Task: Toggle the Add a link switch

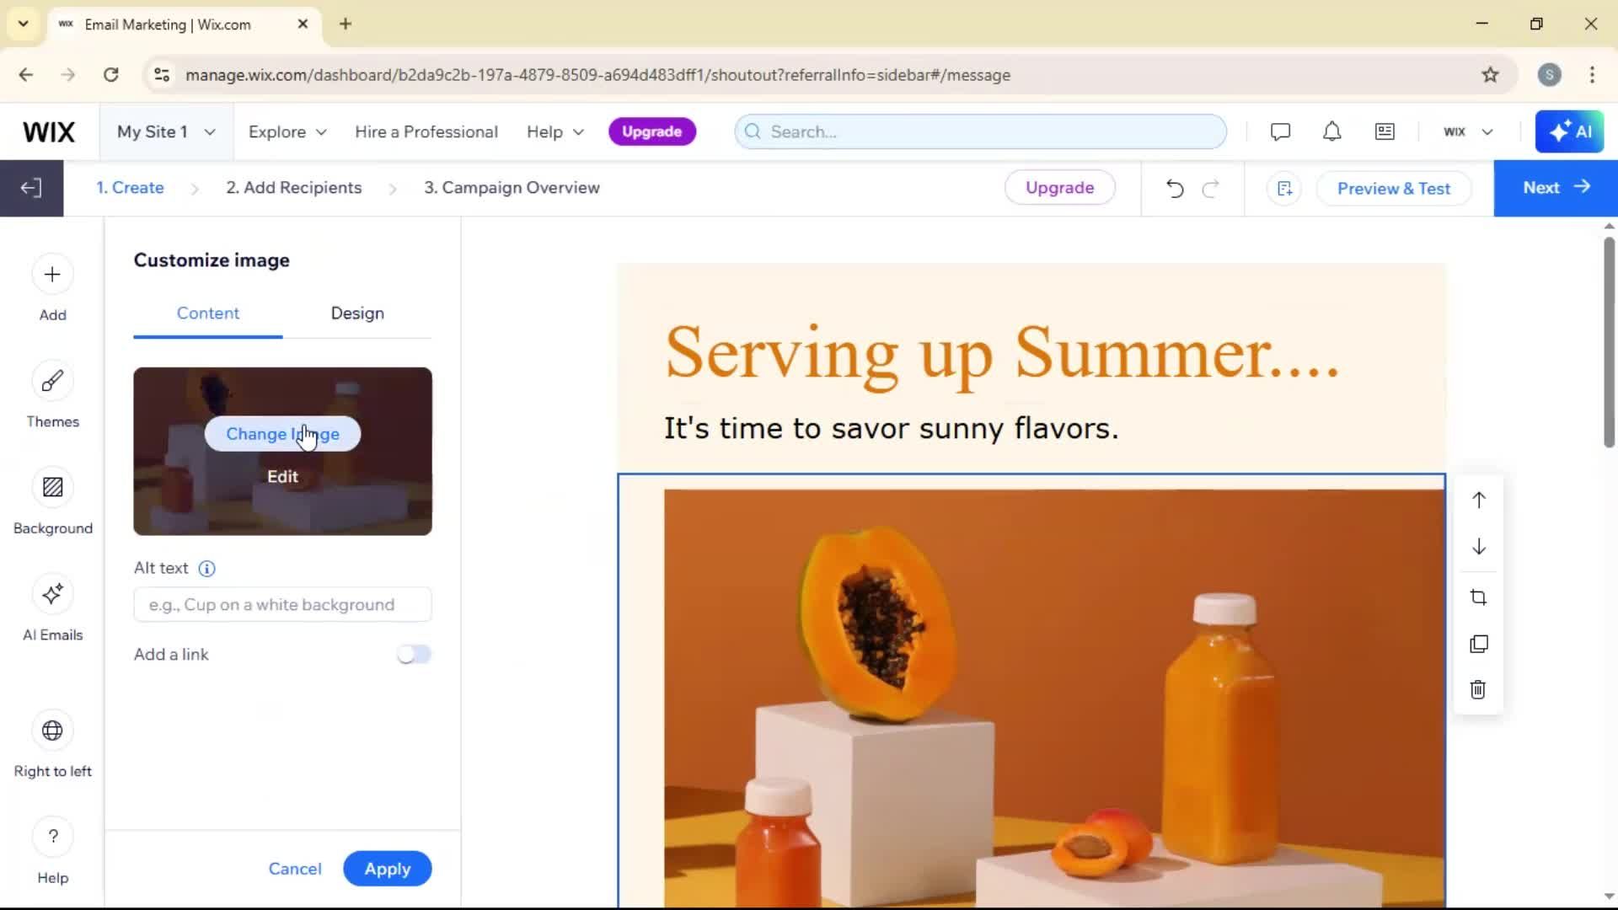Action: [x=414, y=655]
